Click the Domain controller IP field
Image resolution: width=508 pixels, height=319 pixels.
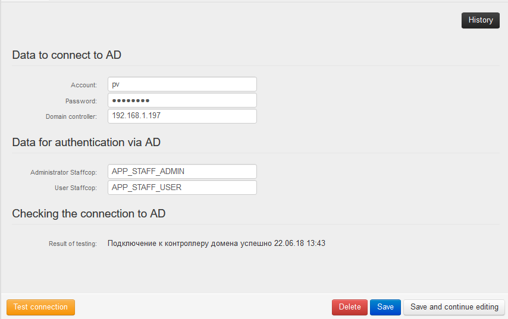pos(182,116)
